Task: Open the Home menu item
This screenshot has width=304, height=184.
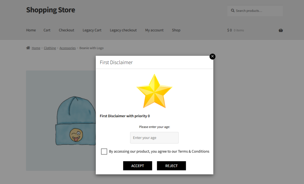Action: [x=31, y=30]
